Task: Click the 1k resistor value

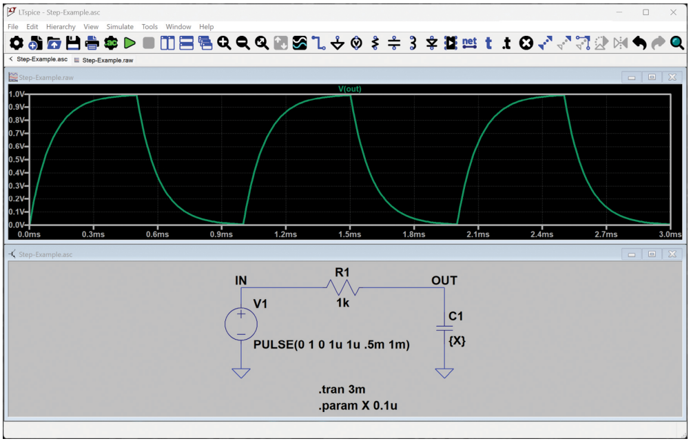Action: click(343, 303)
